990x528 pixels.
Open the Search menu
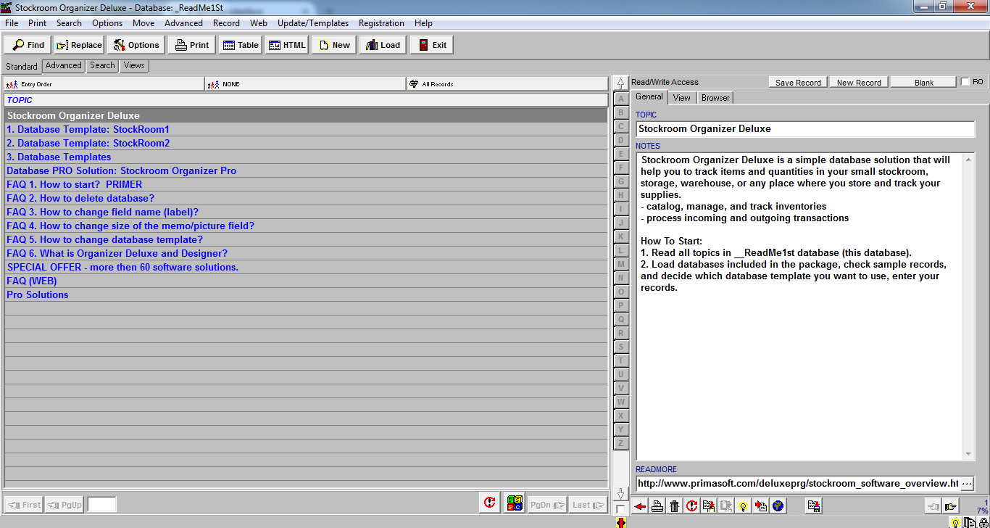coord(69,23)
